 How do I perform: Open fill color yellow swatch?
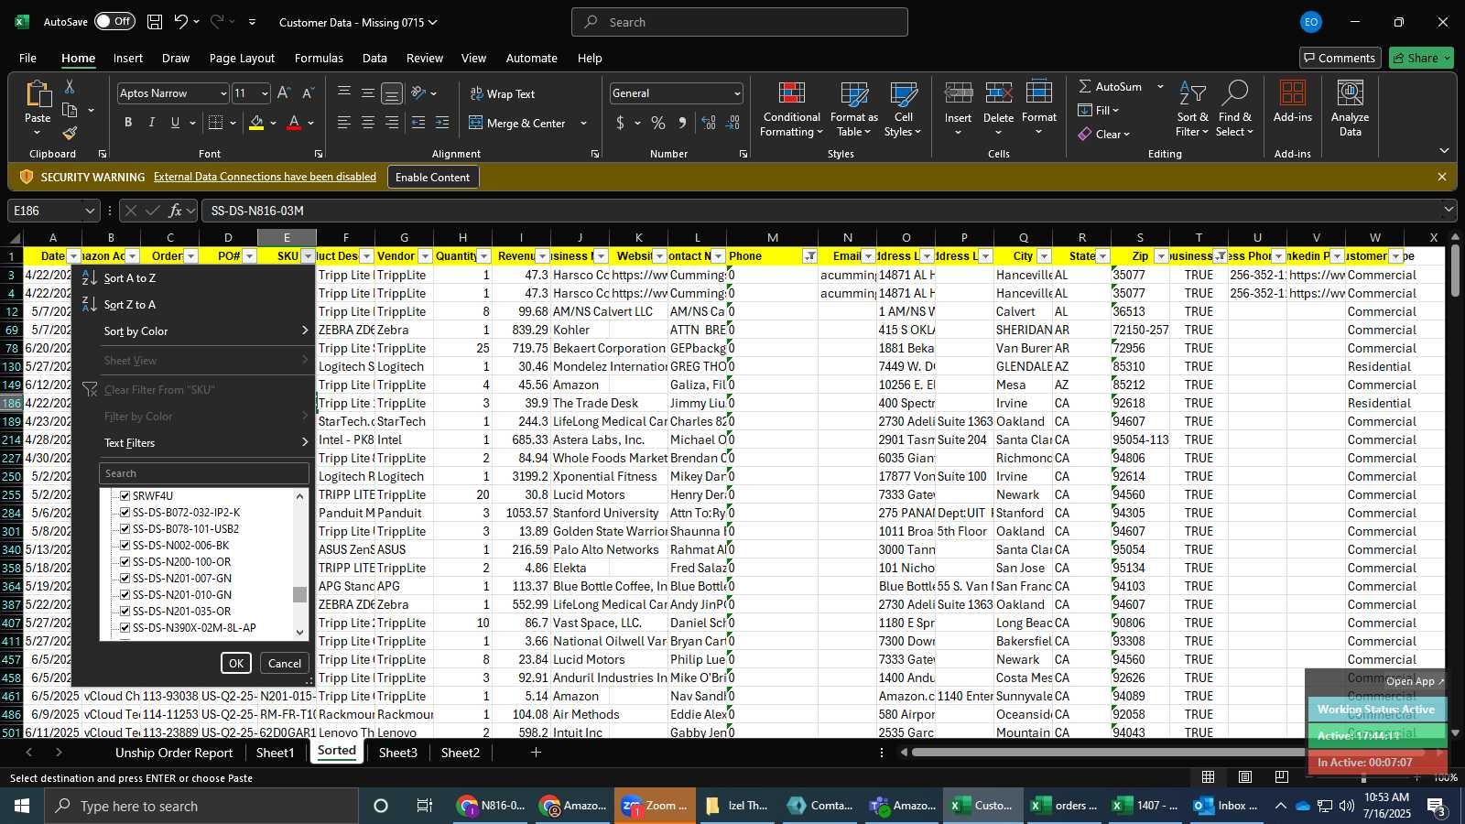coord(256,123)
